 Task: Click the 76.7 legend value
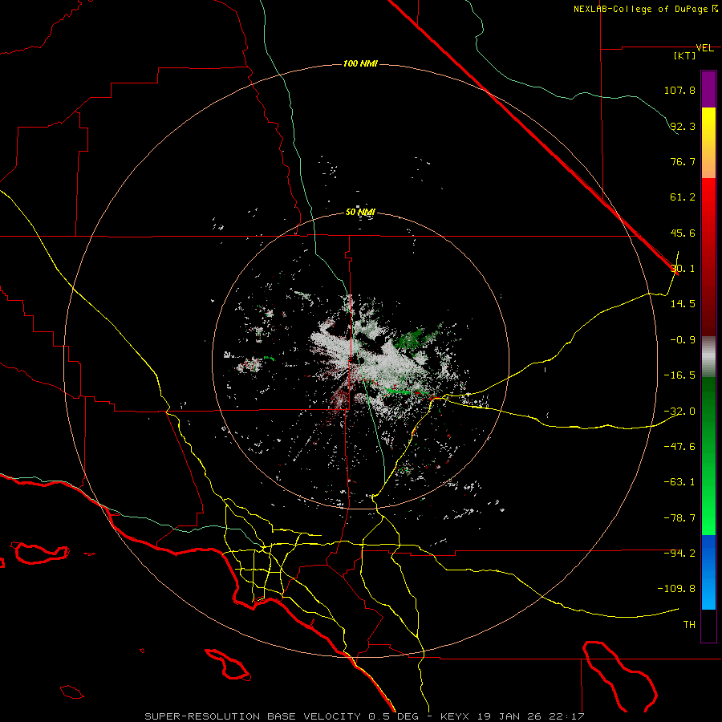[683, 161]
